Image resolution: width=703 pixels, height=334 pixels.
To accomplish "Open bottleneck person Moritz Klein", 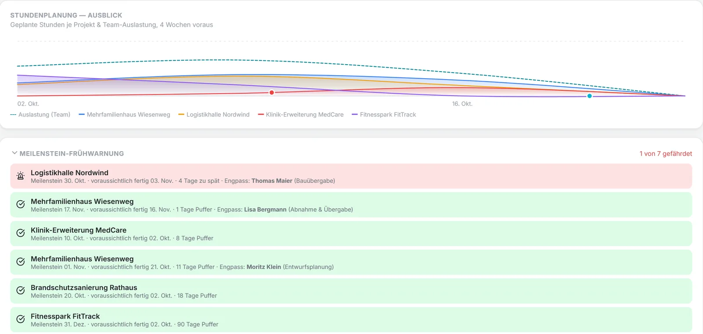I will [x=264, y=267].
